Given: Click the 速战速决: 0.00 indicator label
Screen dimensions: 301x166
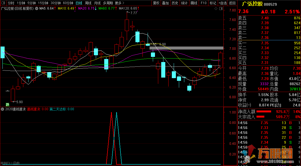Looking at the screenshot, I should click(38, 109).
